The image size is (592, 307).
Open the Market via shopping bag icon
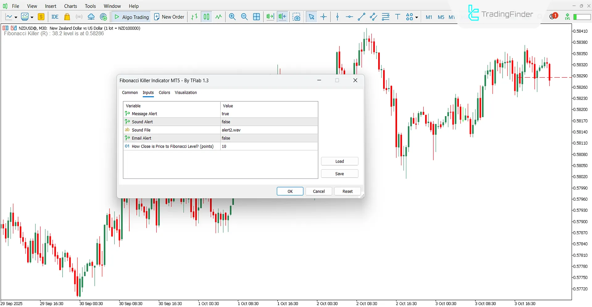click(x=67, y=17)
